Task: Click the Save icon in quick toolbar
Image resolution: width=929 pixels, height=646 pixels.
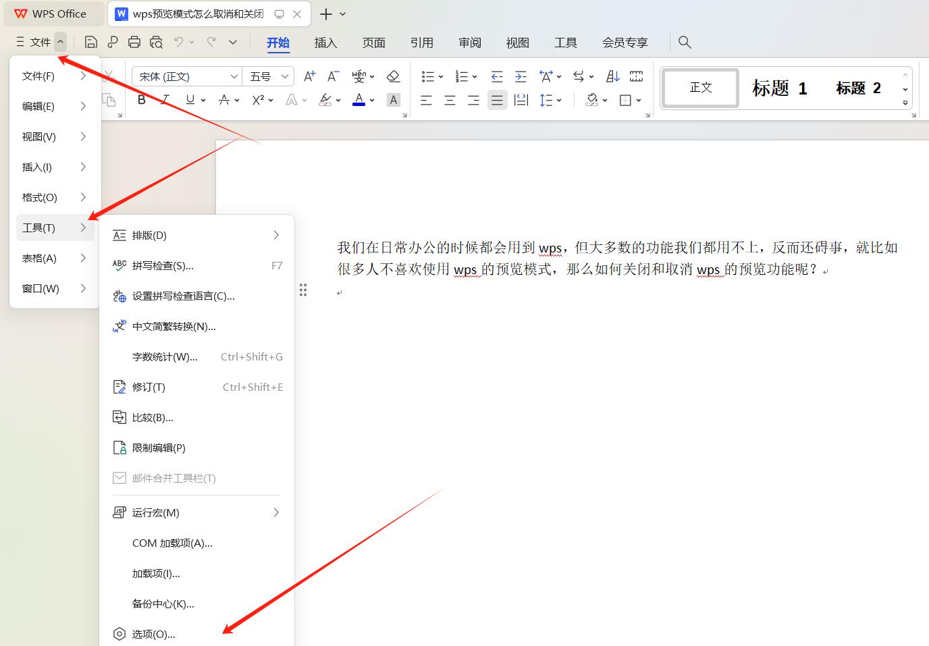Action: 91,42
